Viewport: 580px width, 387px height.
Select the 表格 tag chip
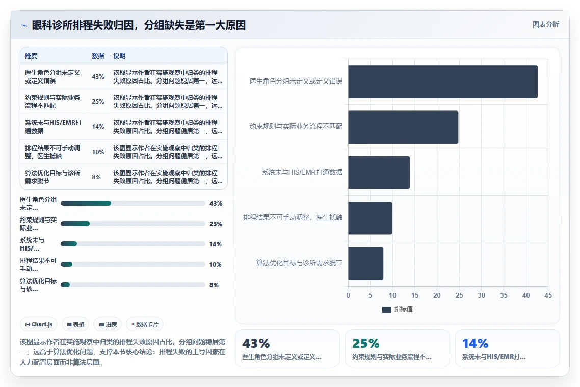[x=75, y=324]
